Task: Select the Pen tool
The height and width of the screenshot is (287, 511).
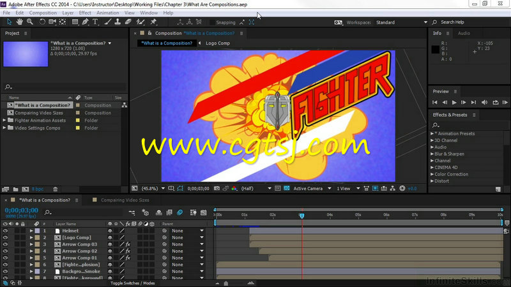Action: (x=85, y=22)
